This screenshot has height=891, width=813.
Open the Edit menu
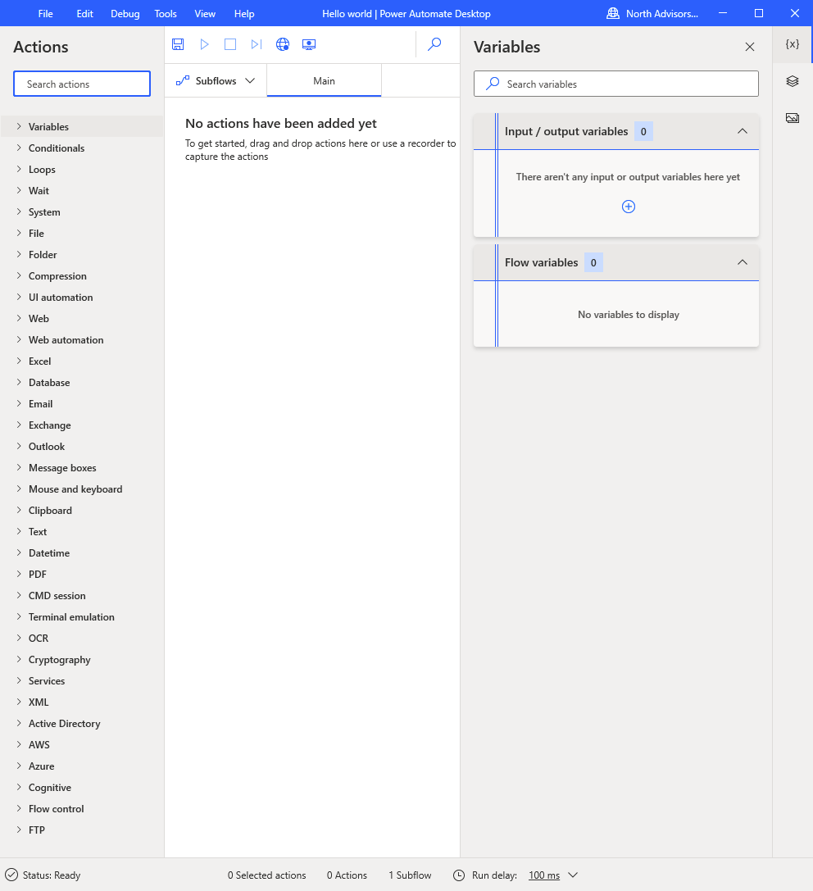[84, 14]
